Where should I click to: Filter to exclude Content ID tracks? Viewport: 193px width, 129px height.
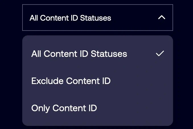click(x=71, y=81)
